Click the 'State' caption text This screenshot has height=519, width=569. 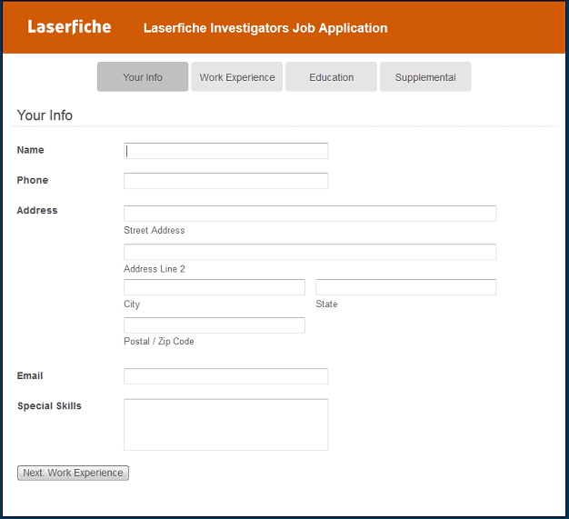coord(326,304)
